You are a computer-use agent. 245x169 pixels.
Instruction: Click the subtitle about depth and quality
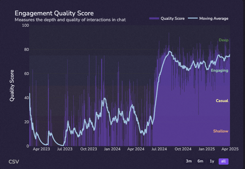[70, 20]
